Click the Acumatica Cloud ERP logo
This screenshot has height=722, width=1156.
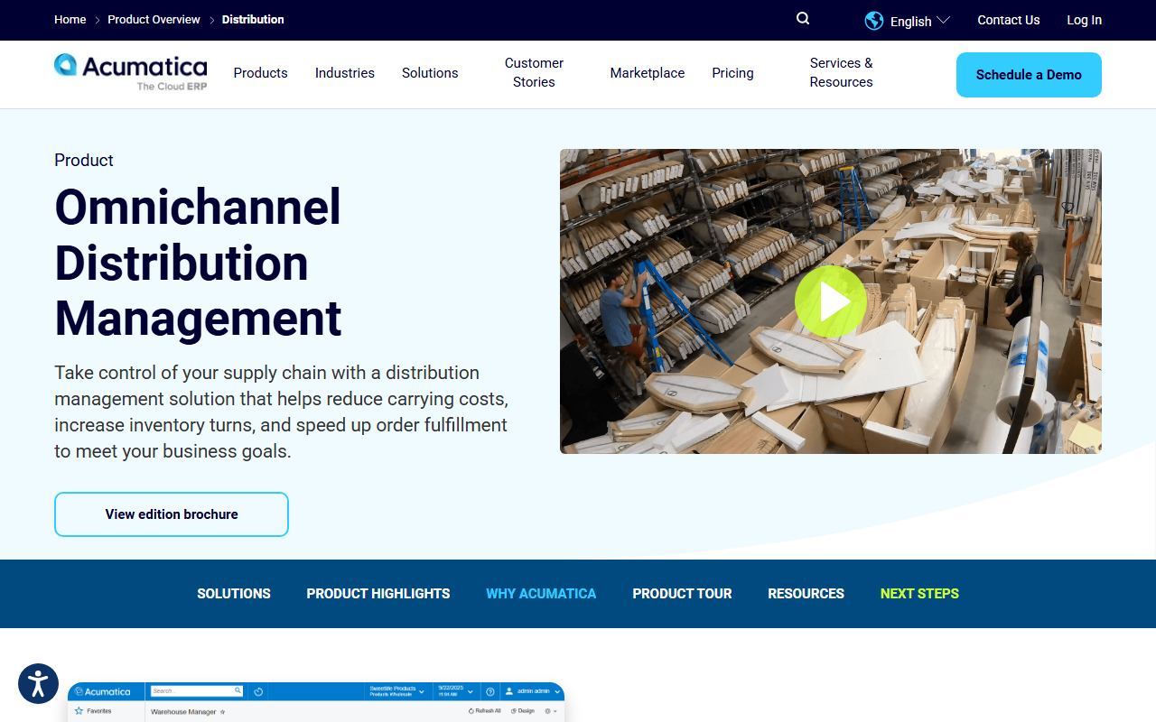pyautogui.click(x=131, y=72)
